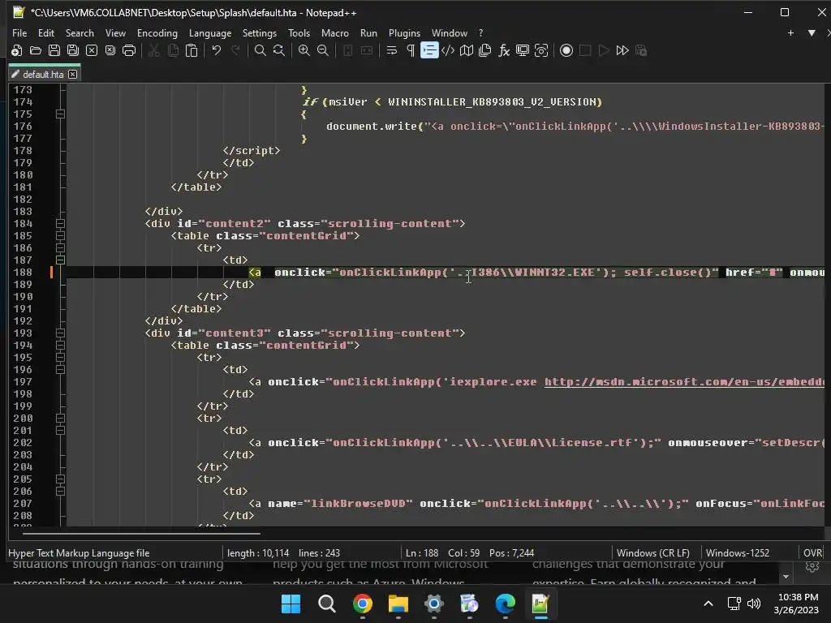Click the Save All toolbar icon
The image size is (831, 623).
click(x=72, y=50)
